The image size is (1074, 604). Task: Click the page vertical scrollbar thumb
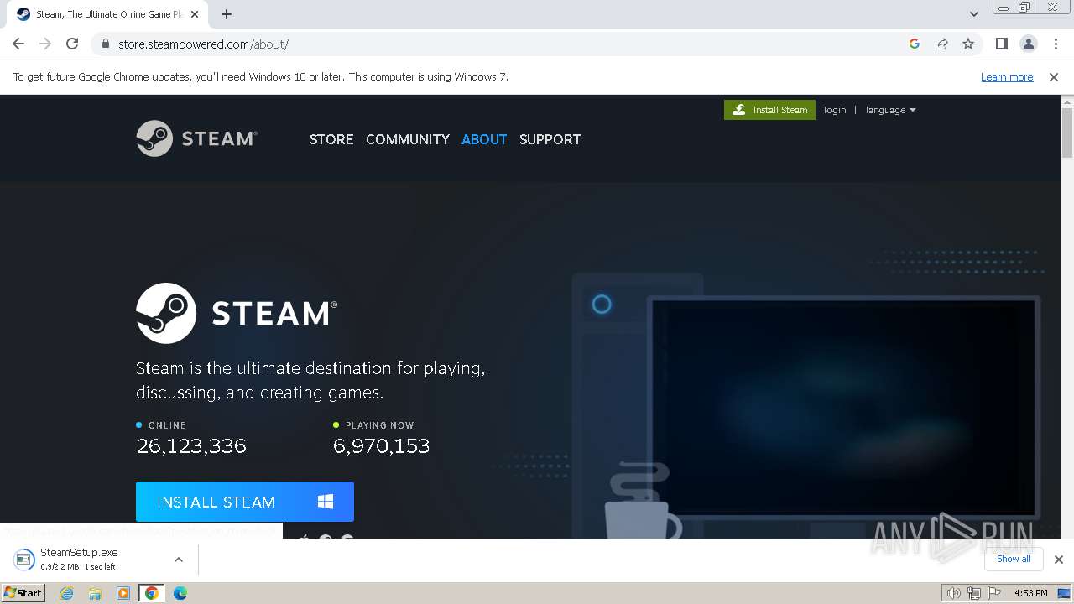1067,133
